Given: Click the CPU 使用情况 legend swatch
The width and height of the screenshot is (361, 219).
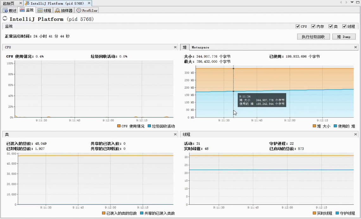Looking at the screenshot, I should tap(119, 126).
